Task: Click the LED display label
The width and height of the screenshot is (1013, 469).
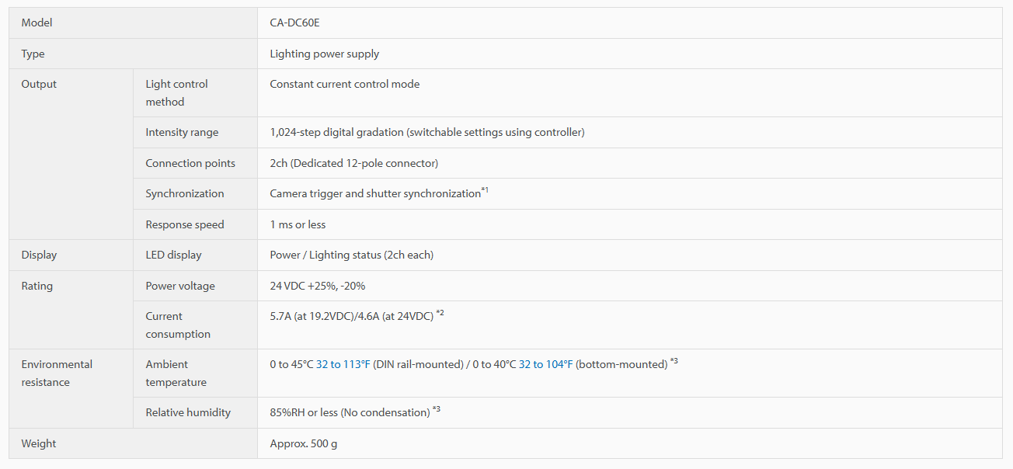Action: [x=173, y=255]
